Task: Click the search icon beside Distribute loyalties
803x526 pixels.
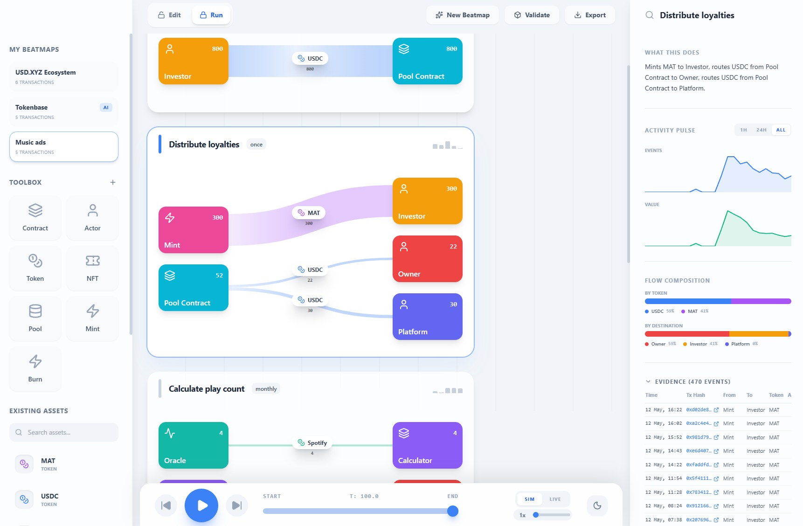Action: 649,15
